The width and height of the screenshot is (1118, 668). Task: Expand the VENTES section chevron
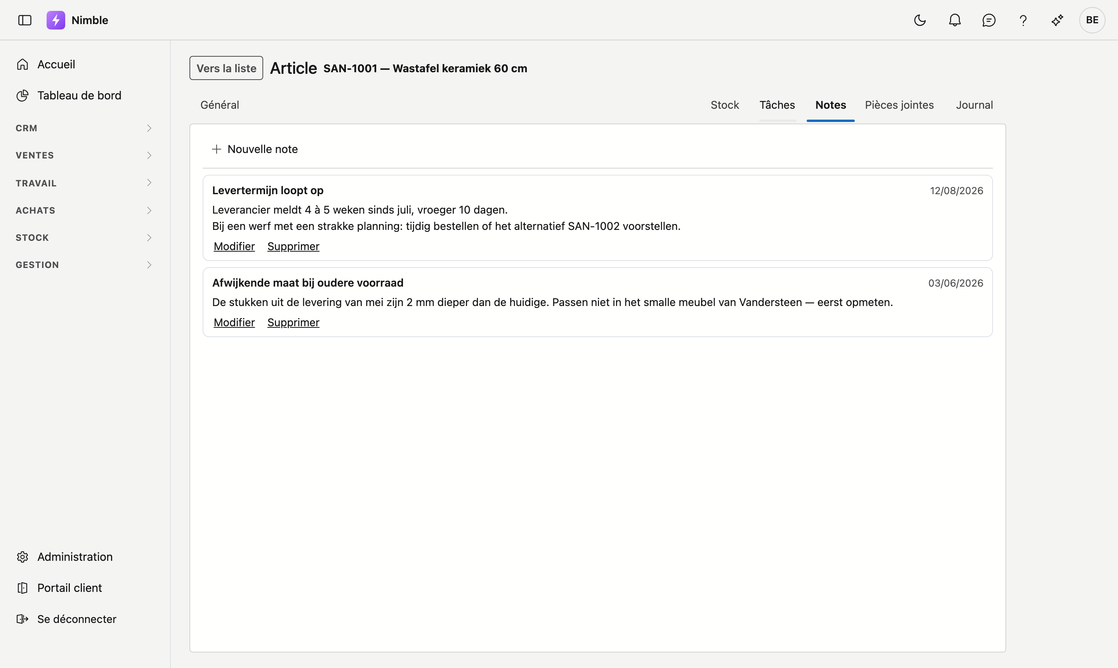pos(149,155)
